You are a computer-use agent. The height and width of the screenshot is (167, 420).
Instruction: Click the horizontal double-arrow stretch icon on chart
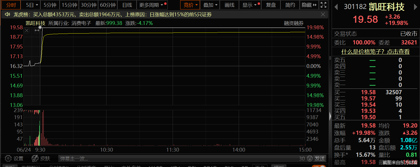coord(37,31)
